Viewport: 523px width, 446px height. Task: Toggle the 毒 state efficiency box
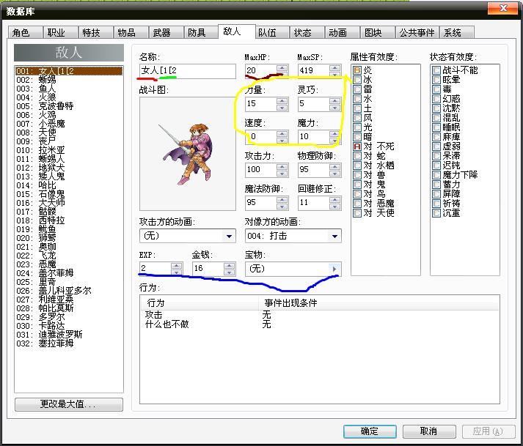436,89
